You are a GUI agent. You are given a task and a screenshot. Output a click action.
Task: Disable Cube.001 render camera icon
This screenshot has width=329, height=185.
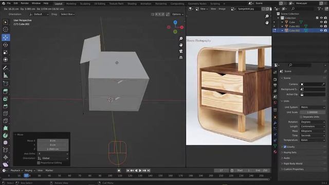[325, 26]
